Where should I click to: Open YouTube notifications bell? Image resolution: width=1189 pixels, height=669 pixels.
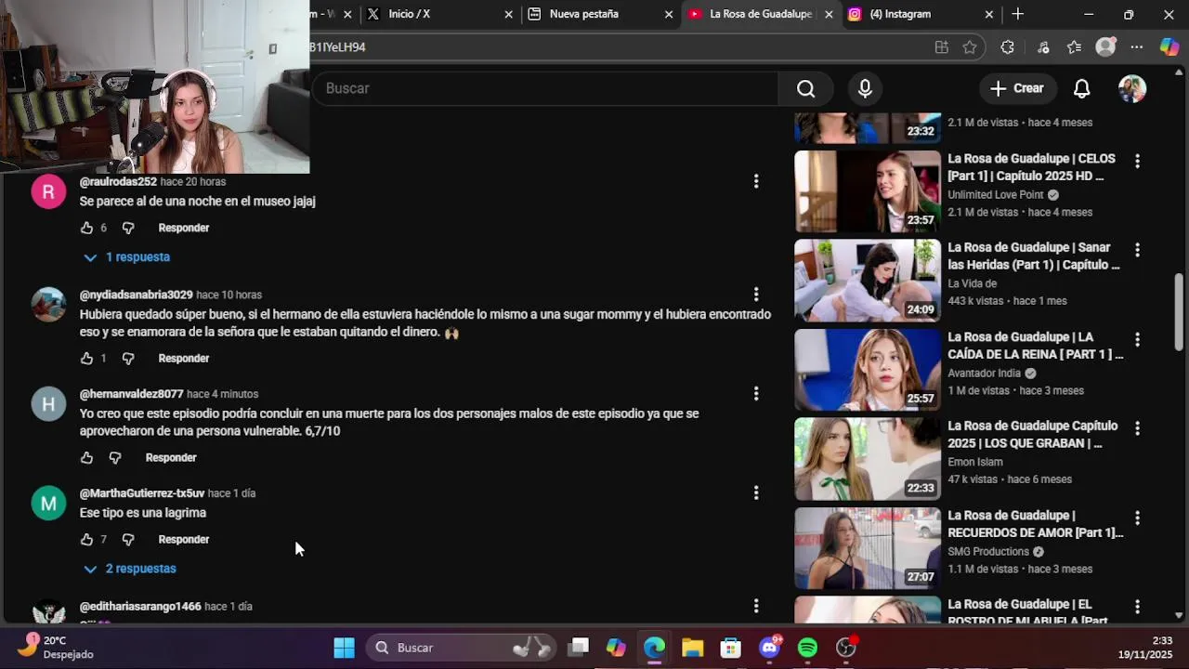tap(1081, 88)
